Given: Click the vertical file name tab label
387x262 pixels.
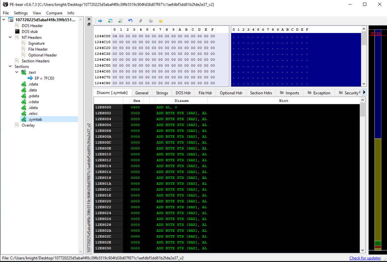Looking at the screenshot, I should tap(89, 188).
